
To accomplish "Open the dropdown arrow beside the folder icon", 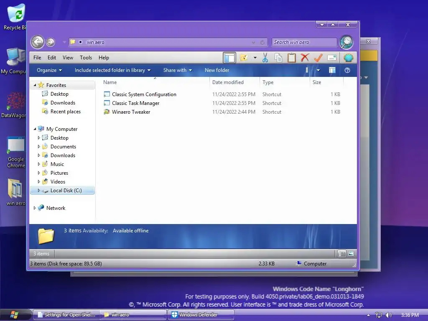I will (x=255, y=58).
